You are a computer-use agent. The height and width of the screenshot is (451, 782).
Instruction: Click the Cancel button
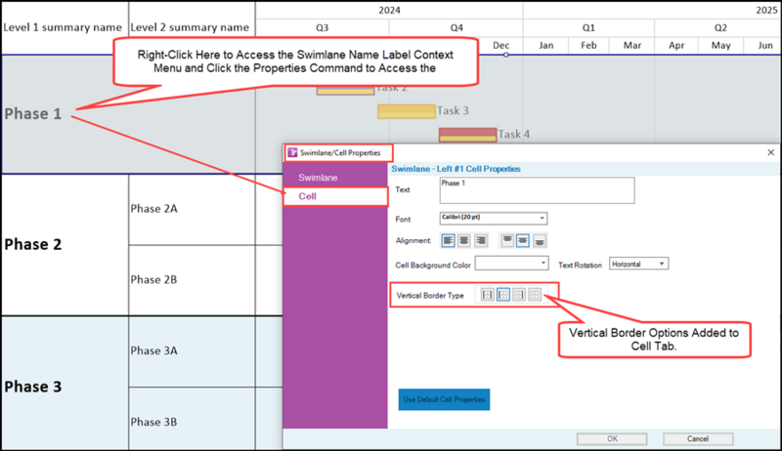click(698, 438)
